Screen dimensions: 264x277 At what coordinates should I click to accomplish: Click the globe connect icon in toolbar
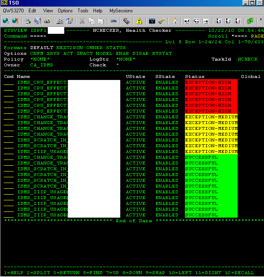(x=5, y=21)
